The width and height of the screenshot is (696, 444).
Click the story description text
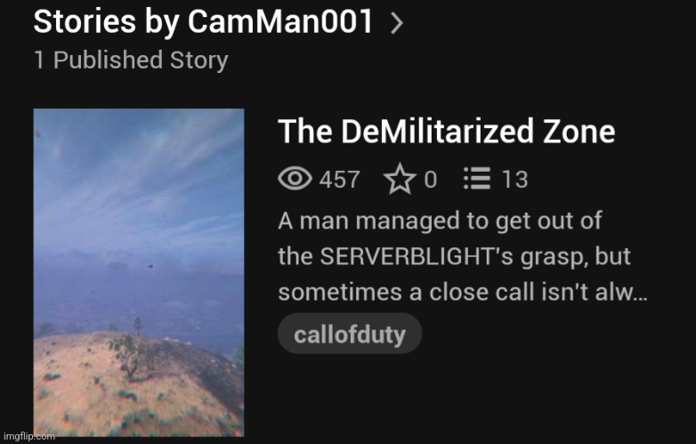tap(463, 256)
